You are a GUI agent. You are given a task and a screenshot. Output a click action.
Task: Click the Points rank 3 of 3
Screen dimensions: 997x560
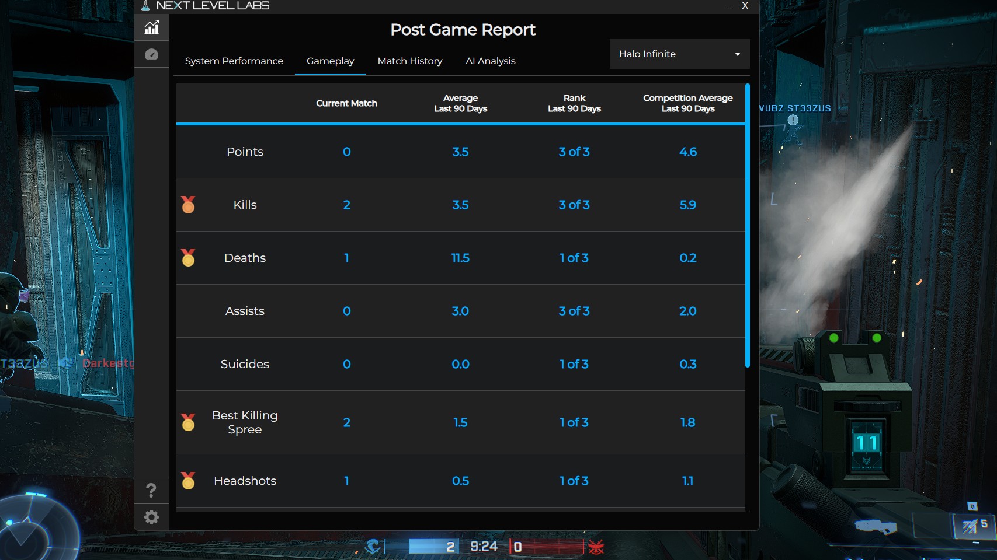[x=574, y=152]
